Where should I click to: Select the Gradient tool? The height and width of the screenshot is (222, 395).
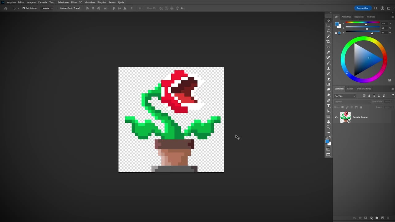pyautogui.click(x=328, y=84)
